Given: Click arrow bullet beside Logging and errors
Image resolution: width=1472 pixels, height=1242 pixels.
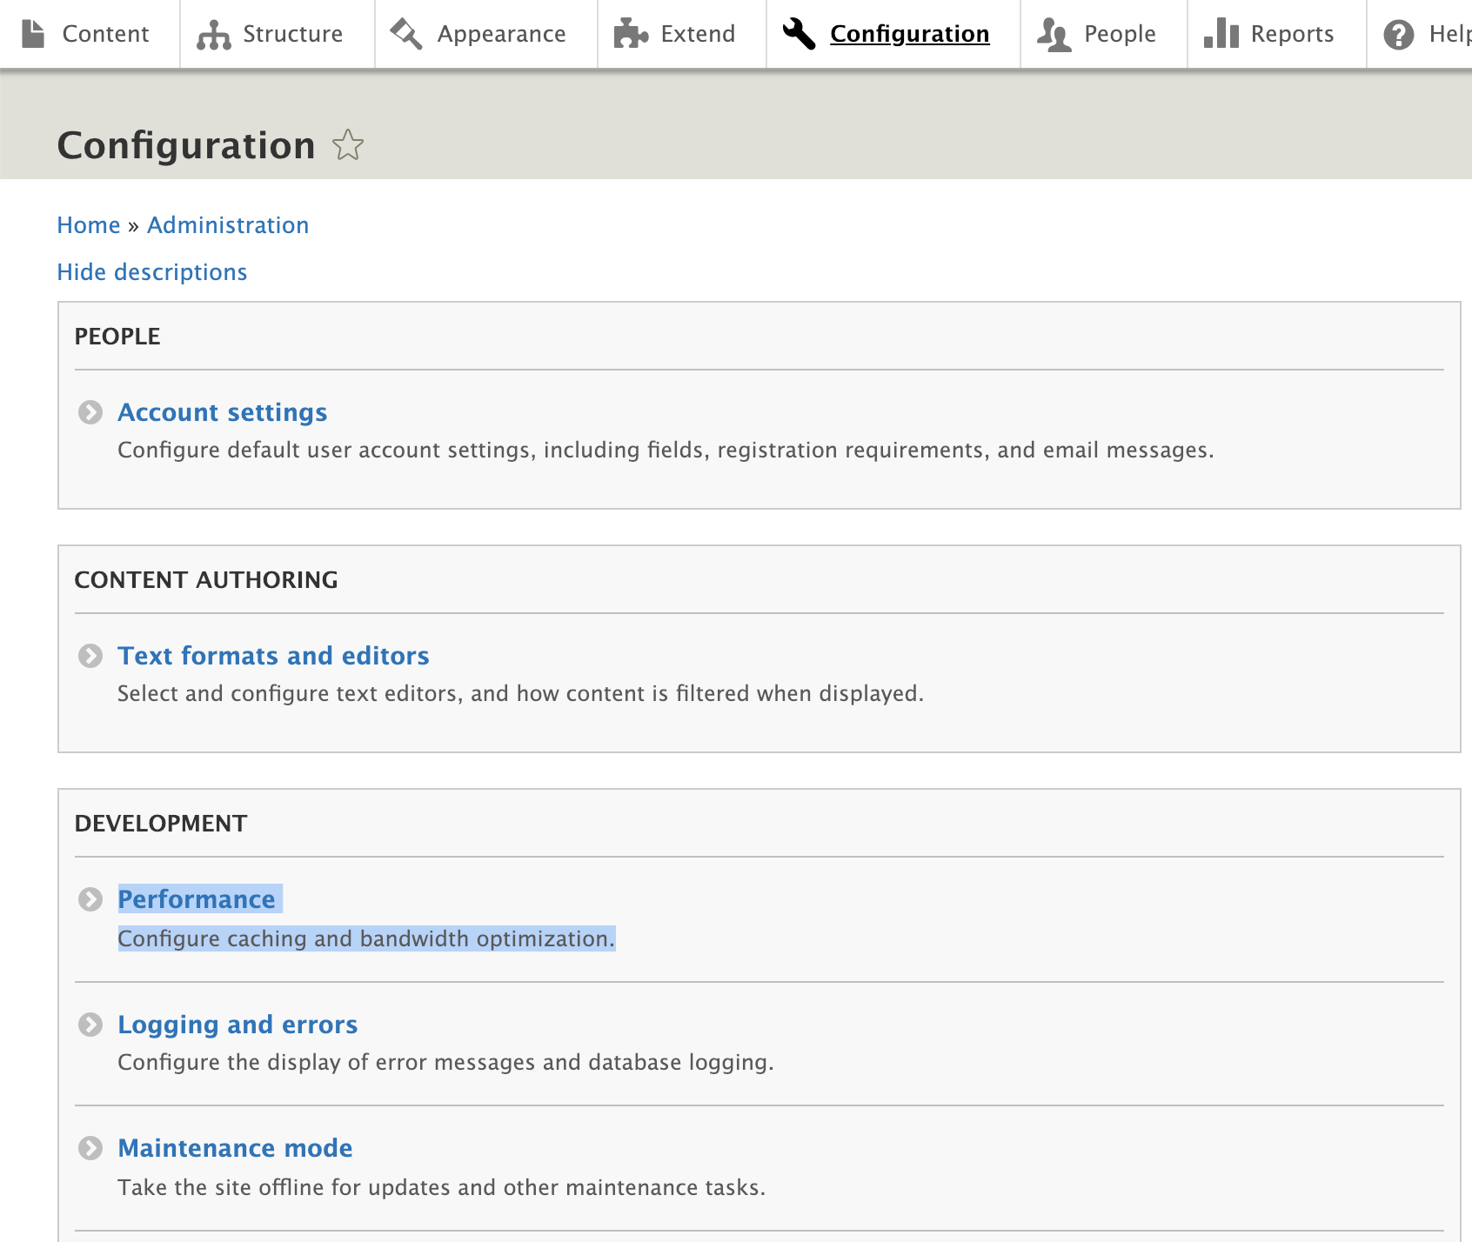Looking at the screenshot, I should [x=90, y=1025].
